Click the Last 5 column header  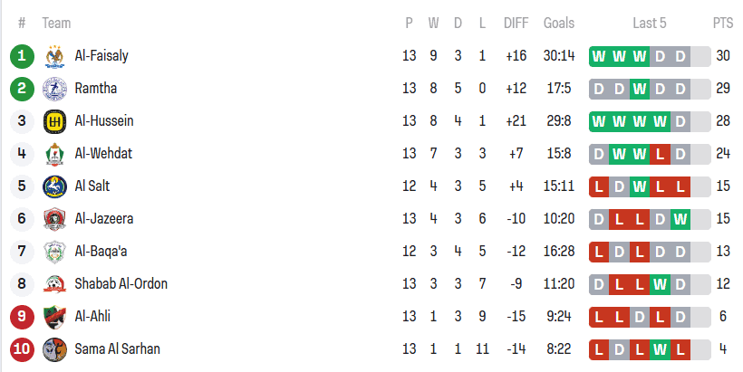(x=650, y=24)
